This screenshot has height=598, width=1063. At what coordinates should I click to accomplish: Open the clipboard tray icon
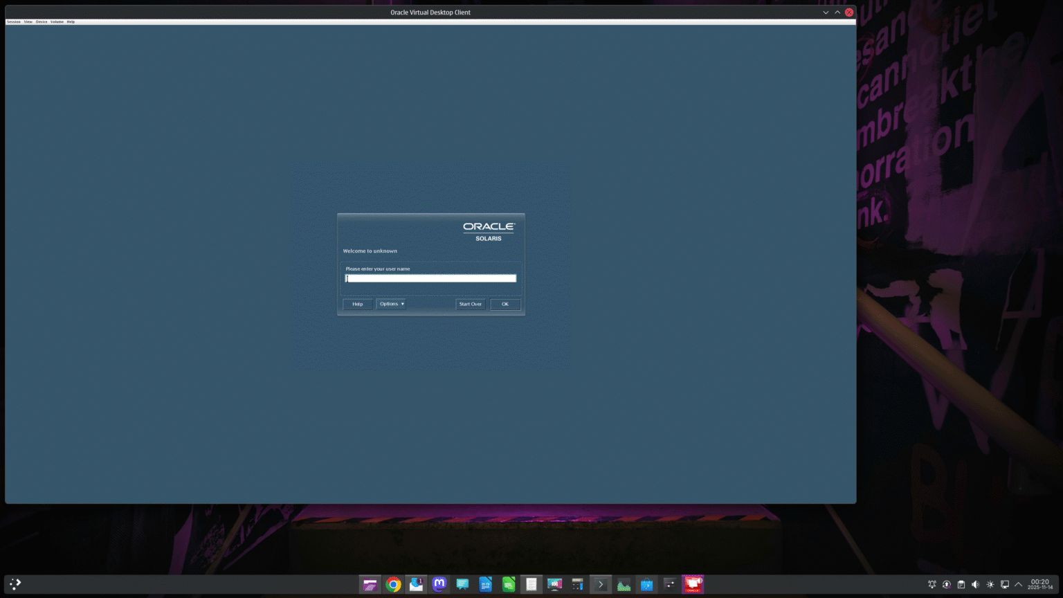coord(961,585)
